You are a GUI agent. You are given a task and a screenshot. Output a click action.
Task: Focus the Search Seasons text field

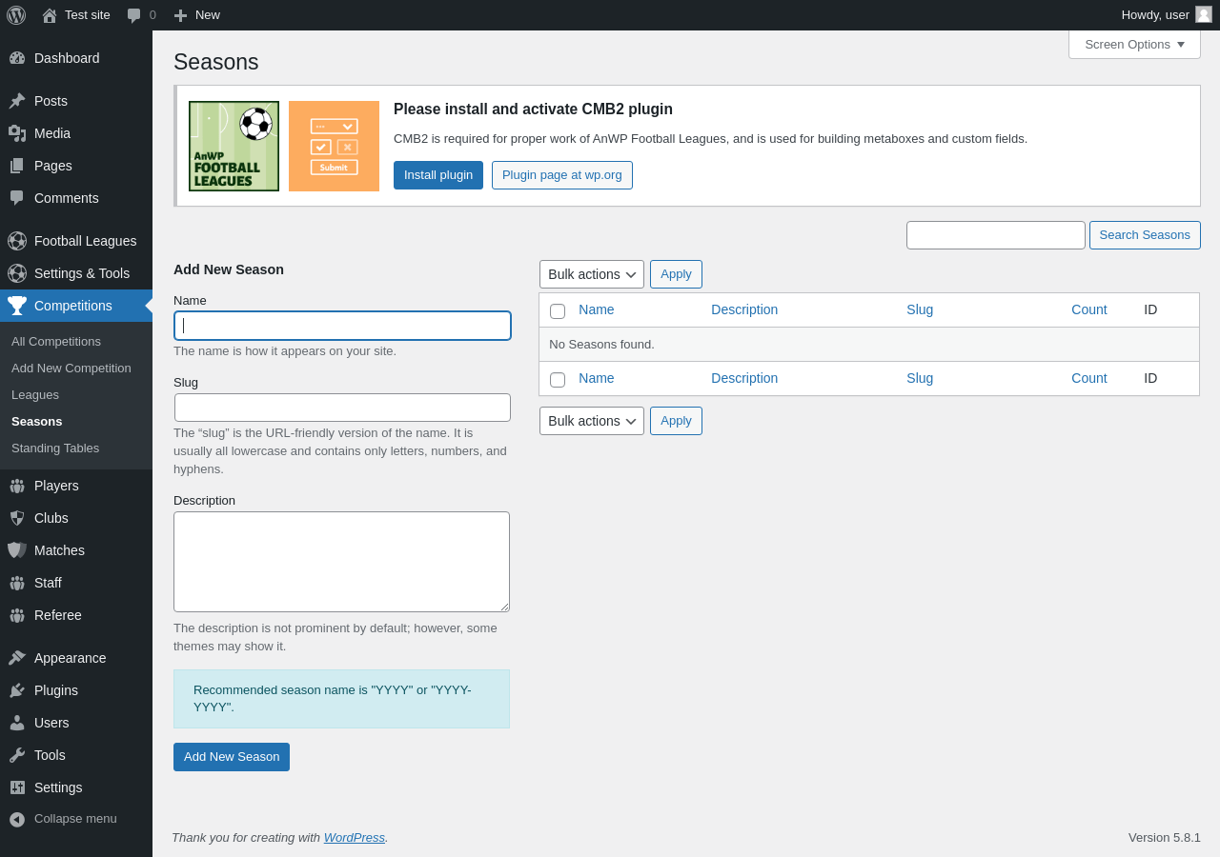[995, 235]
